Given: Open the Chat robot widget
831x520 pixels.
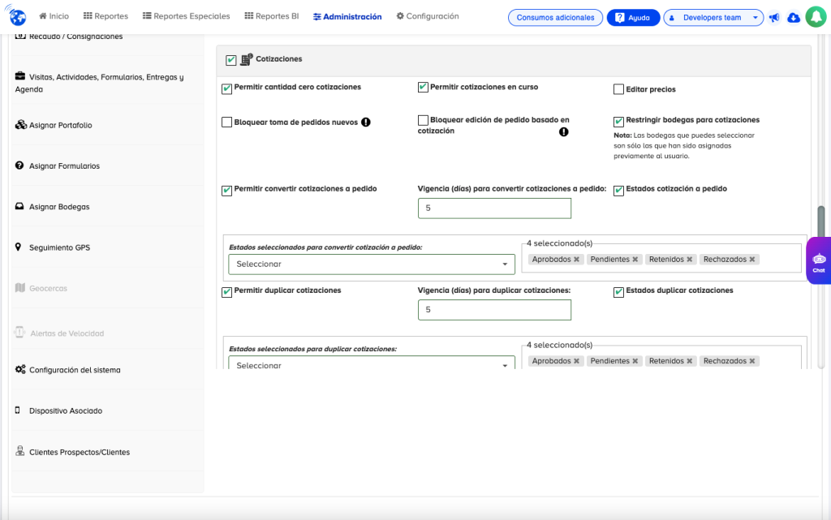Looking at the screenshot, I should coord(818,260).
